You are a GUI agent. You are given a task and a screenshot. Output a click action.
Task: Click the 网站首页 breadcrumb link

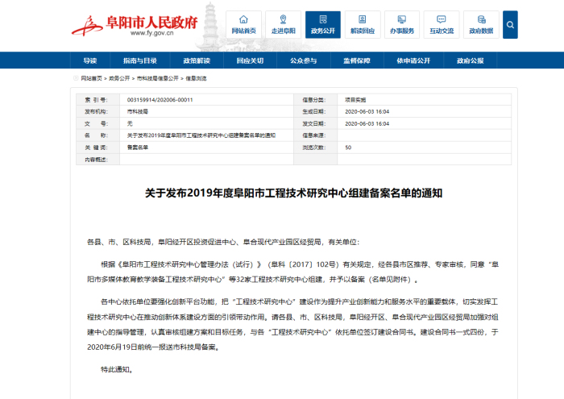pyautogui.click(x=91, y=78)
